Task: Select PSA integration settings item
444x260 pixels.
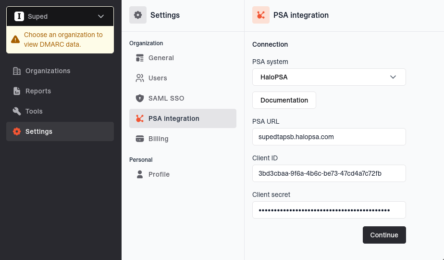Action: (183, 118)
